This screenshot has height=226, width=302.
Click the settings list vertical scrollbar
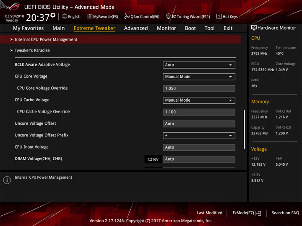244,129
